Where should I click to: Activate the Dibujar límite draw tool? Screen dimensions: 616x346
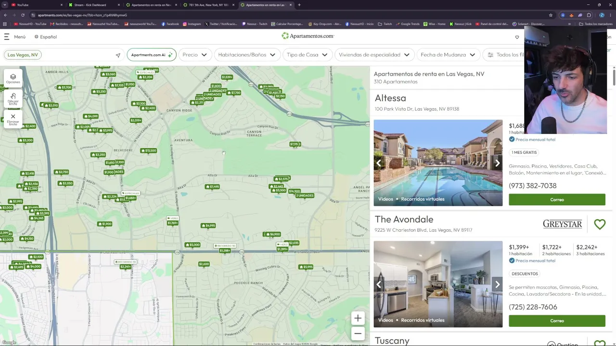pyautogui.click(x=13, y=99)
